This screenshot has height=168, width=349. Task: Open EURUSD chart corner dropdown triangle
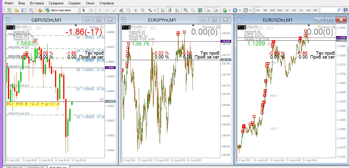point(239,27)
